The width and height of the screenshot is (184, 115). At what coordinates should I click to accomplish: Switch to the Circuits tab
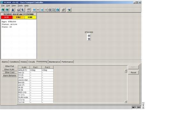tap(32, 62)
